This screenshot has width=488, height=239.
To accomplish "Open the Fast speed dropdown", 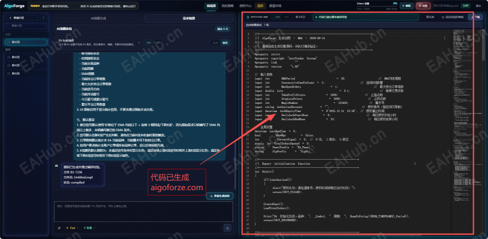I will (72, 228).
